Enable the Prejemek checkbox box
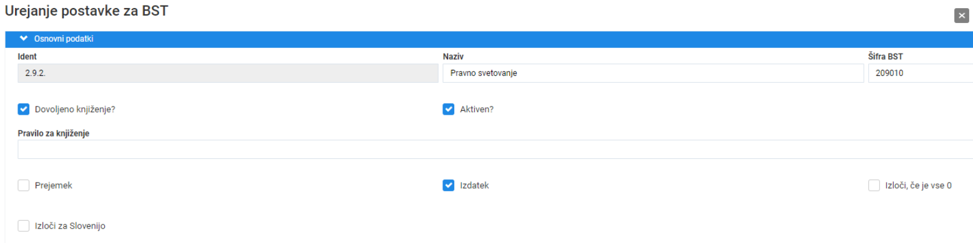 coord(24,185)
